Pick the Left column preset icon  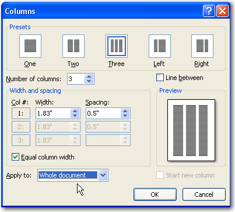[160, 46]
